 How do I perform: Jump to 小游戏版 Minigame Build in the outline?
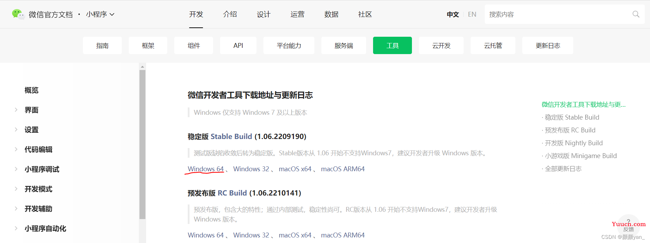click(x=581, y=156)
